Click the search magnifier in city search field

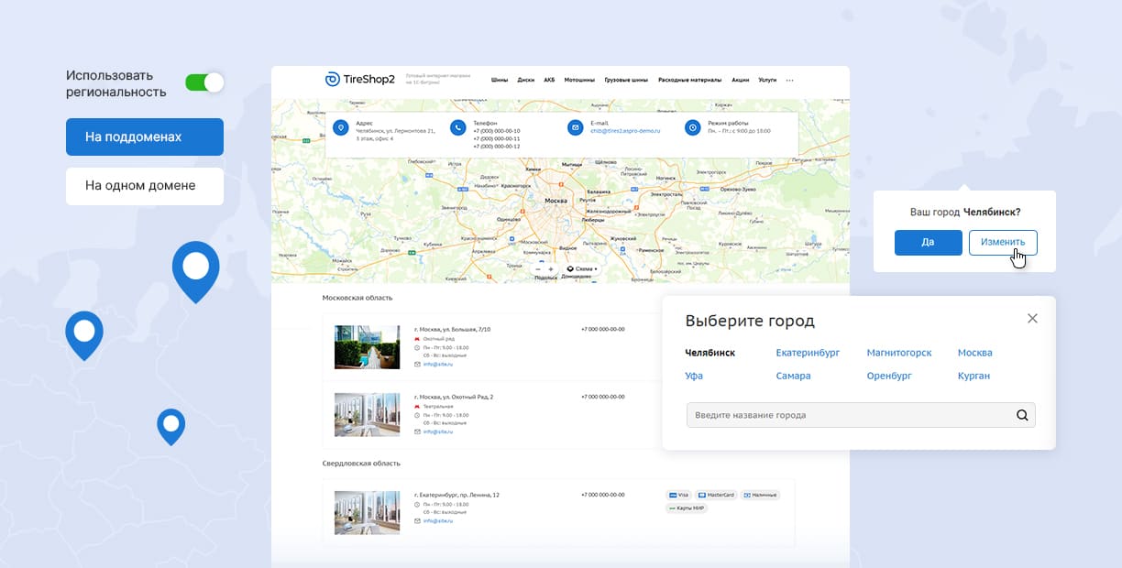[1022, 415]
